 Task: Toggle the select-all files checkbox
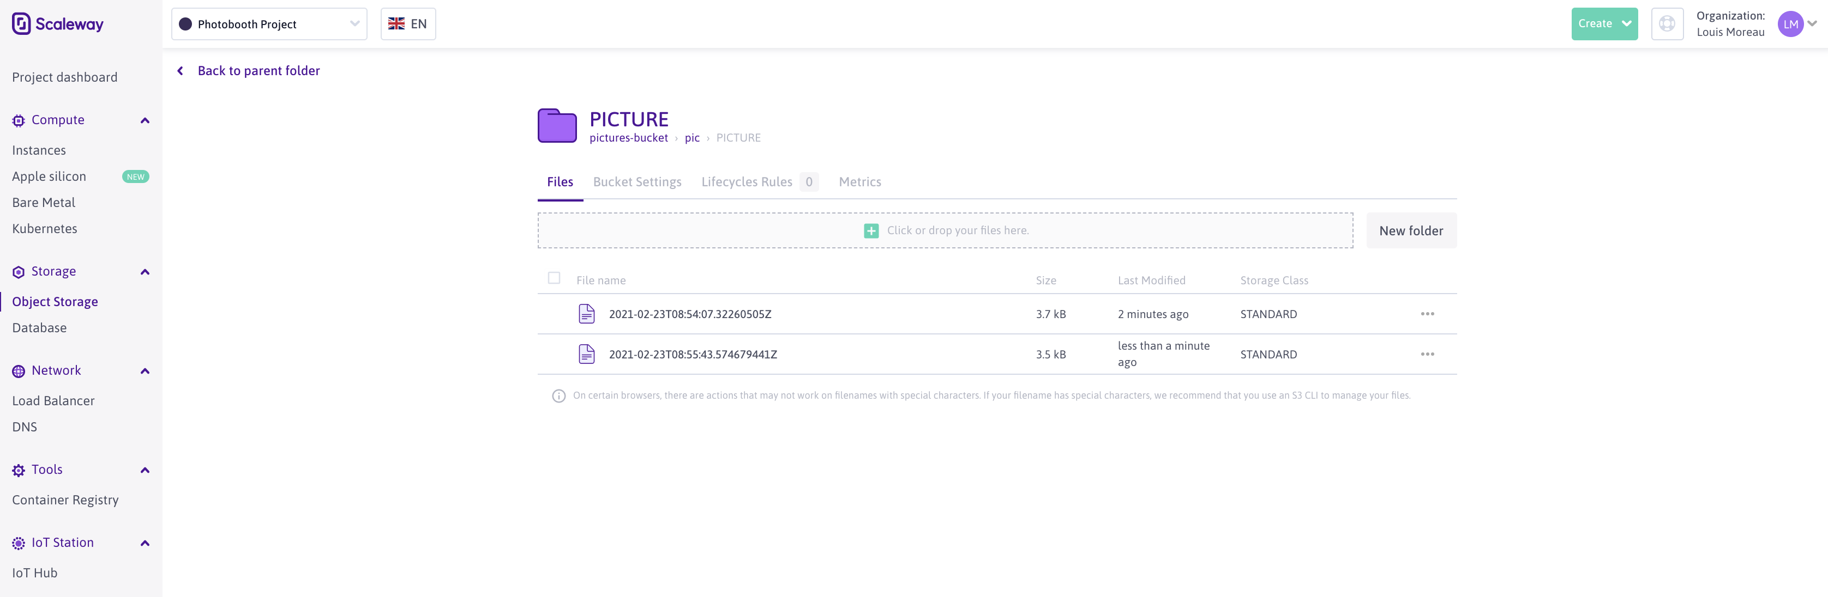click(554, 278)
